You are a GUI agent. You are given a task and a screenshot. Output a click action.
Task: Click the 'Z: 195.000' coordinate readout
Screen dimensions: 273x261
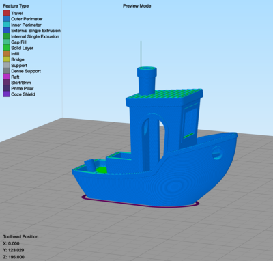14,257
